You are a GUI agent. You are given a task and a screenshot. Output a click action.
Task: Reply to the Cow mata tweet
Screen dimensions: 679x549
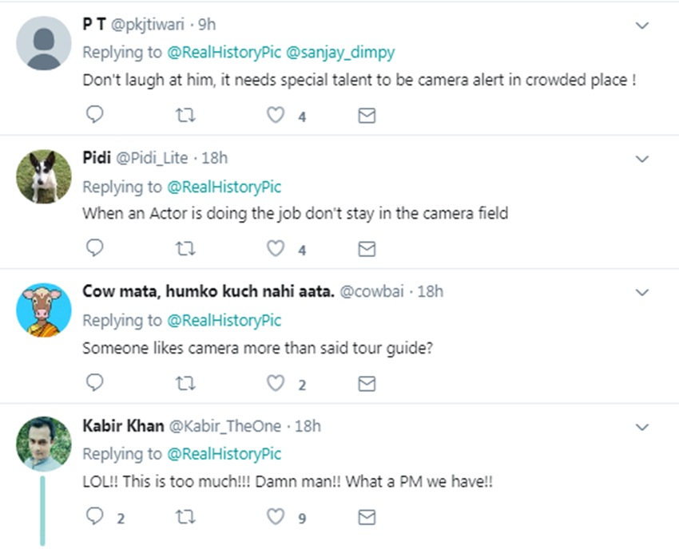tap(94, 384)
